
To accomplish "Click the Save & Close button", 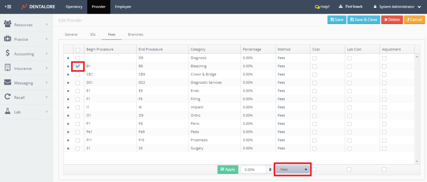I will click(x=364, y=20).
